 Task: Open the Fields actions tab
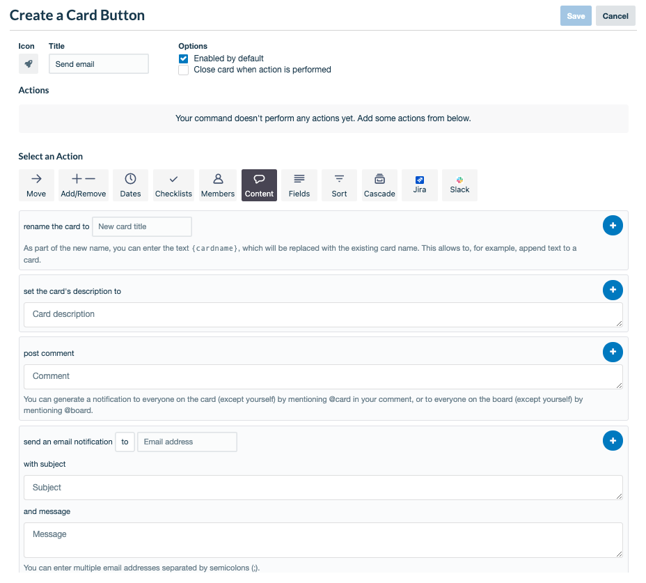point(299,185)
